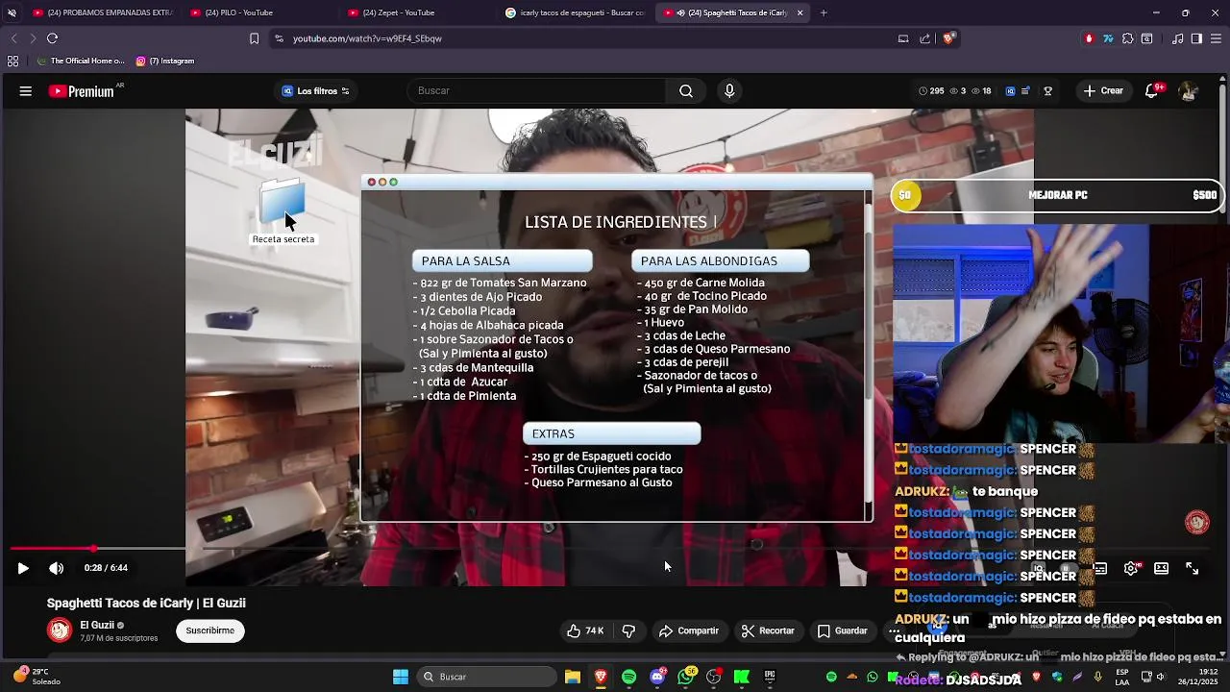Screen dimensions: 1230x692
Task: Play the paused video
Action: [23, 568]
